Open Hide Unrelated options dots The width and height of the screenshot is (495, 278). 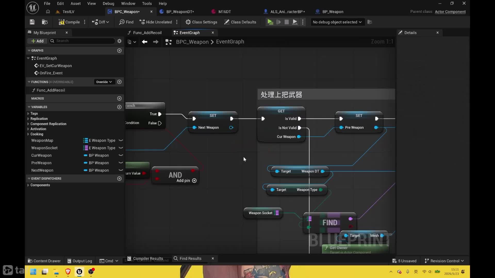click(x=177, y=22)
